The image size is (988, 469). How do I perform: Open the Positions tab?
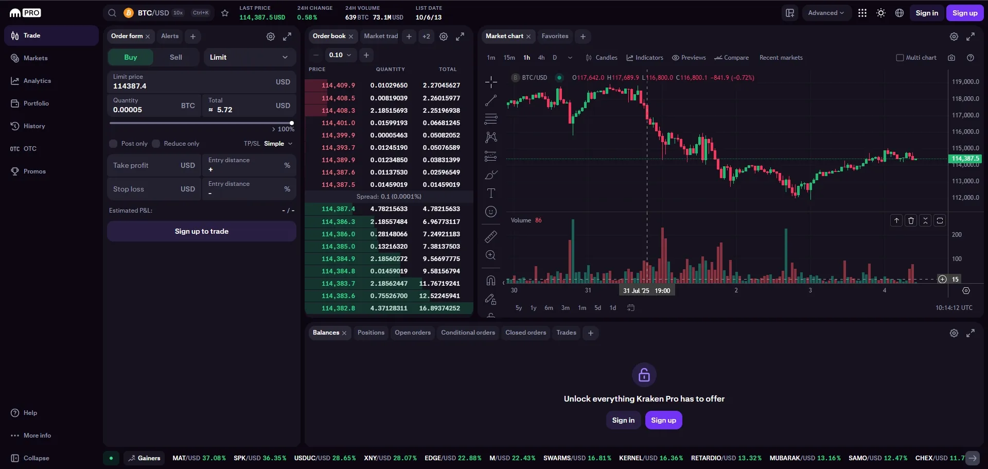[371, 333]
